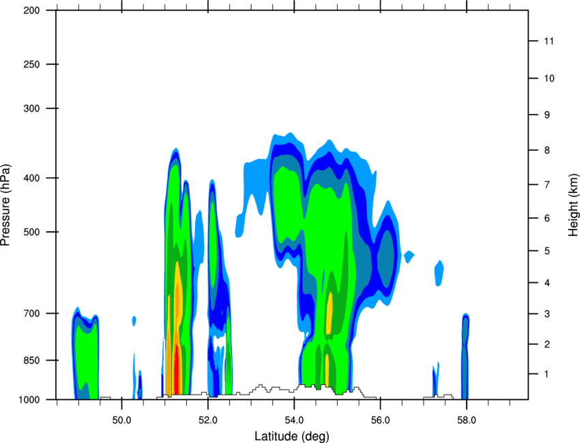
Task: Click the 2 km height label
Action: pos(547,344)
